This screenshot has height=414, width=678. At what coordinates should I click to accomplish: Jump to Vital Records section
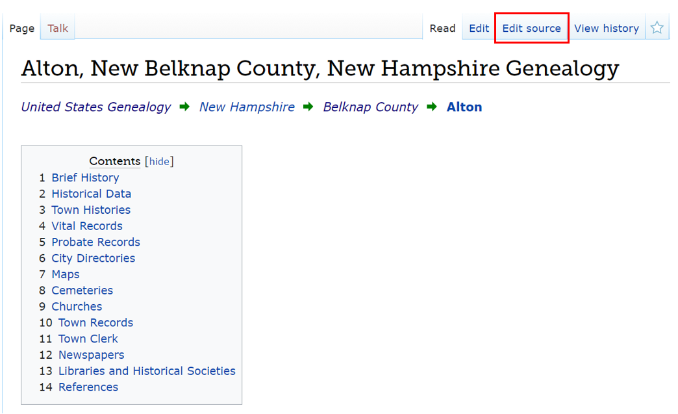(87, 226)
